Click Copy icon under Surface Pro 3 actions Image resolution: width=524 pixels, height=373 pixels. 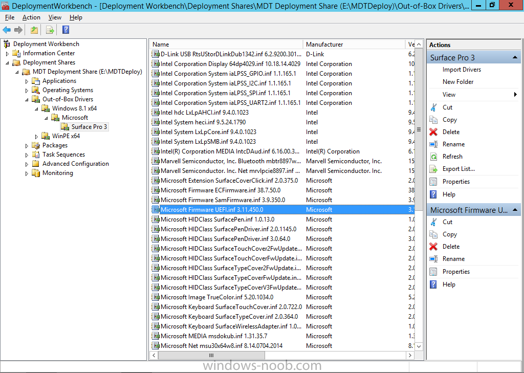(x=433, y=120)
